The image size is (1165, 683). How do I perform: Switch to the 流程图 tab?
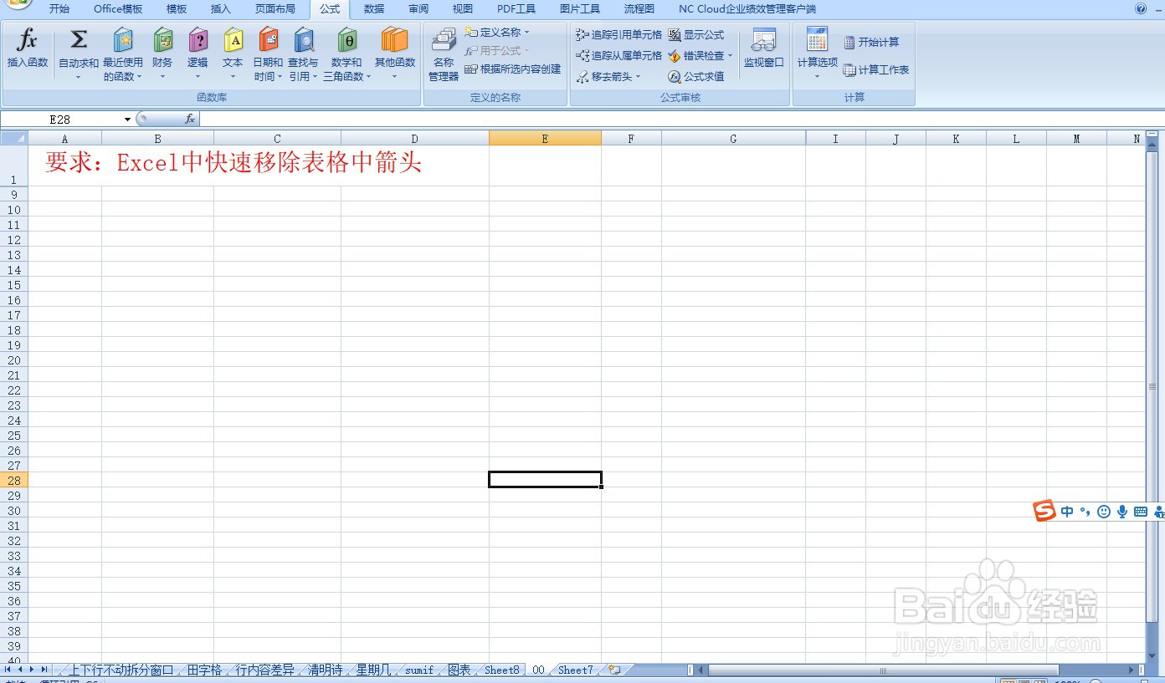point(639,9)
